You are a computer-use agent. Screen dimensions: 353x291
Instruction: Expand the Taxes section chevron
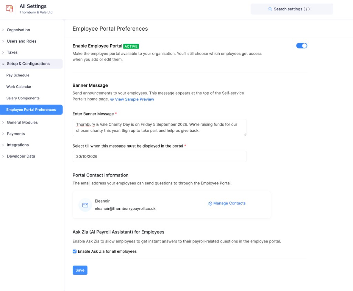coord(3,52)
